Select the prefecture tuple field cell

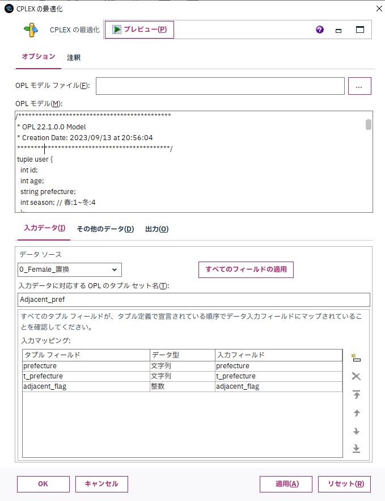[86, 366]
